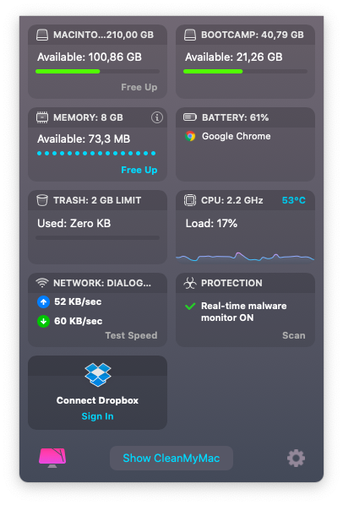This screenshot has height=505, width=343.
Task: Click the blue upload speed arrow
Action: (43, 301)
